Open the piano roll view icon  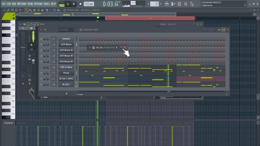point(173,4)
